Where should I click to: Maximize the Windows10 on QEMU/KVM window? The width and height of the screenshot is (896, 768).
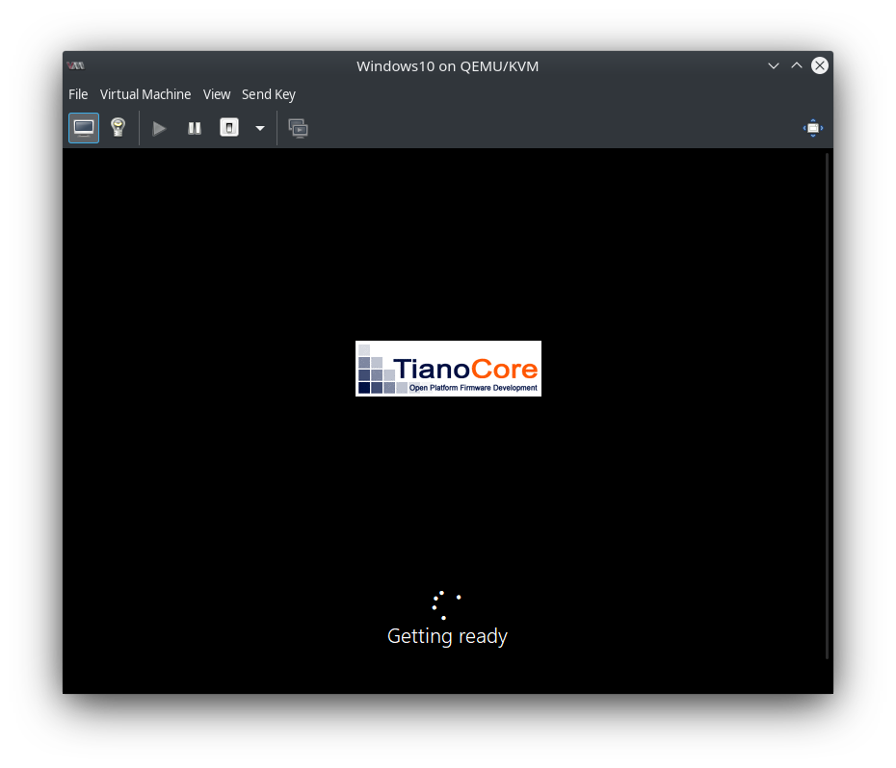pos(797,65)
